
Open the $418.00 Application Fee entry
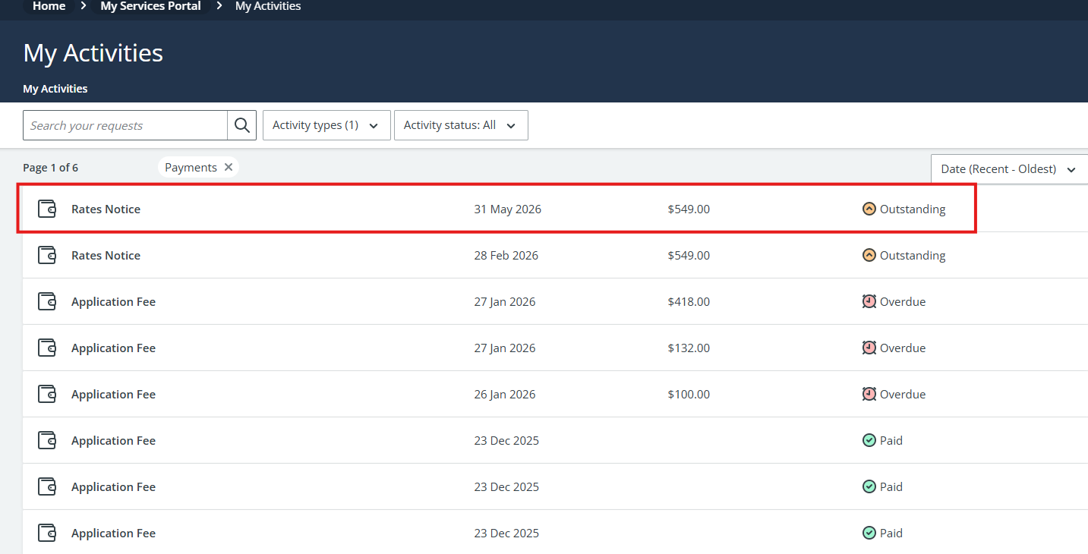[113, 302]
